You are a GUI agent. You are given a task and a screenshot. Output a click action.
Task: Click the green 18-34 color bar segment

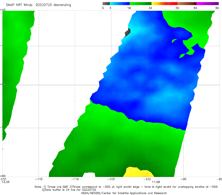point(140,4)
